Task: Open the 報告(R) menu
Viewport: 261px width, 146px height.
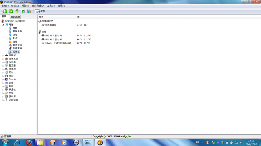Action: click(x=25, y=6)
